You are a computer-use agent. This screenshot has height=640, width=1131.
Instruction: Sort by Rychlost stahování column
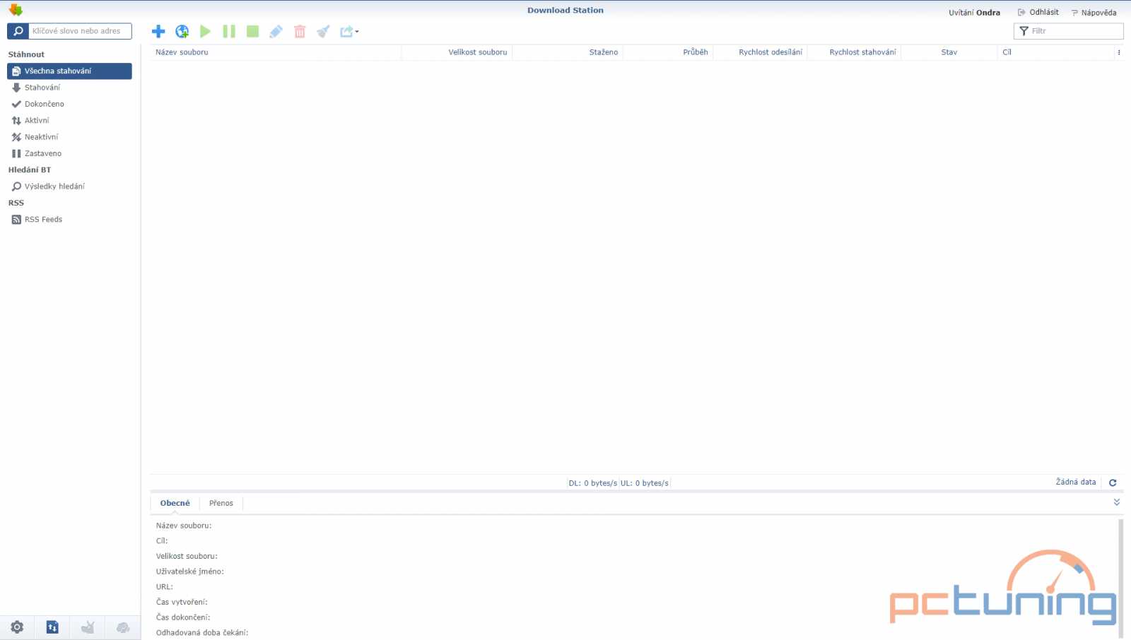854,52
